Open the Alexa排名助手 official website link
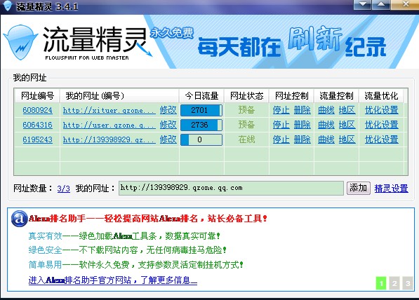 click(113, 280)
